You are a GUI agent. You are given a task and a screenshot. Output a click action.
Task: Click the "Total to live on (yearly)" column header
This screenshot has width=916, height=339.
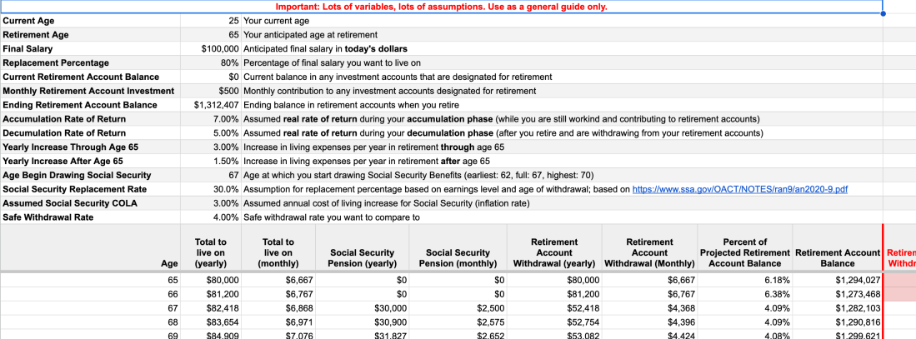point(211,252)
